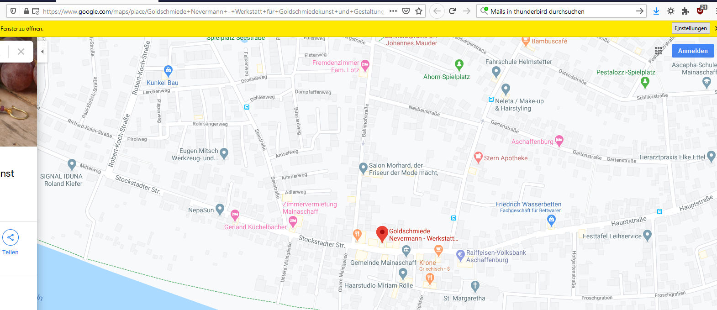
Task: Open the Google apps grid icon
Action: point(658,51)
